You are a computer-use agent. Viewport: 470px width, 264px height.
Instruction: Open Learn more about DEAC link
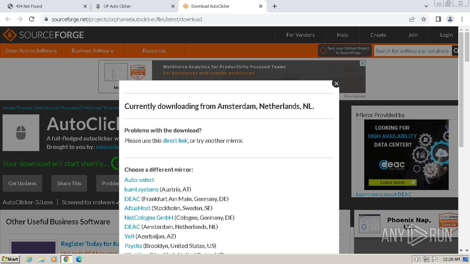[384, 194]
